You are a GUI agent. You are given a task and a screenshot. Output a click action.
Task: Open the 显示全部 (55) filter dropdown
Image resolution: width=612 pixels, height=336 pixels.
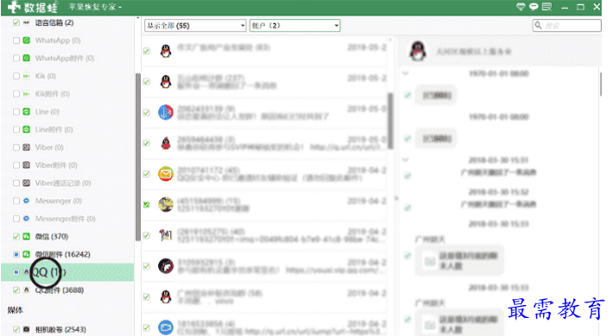[x=195, y=26]
